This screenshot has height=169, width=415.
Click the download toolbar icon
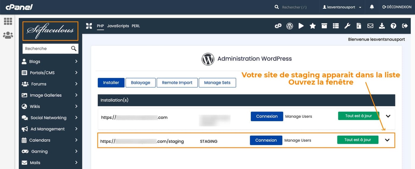tap(382, 26)
